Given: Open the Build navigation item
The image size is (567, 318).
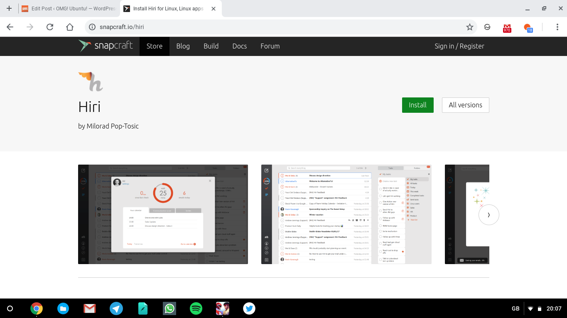Looking at the screenshot, I should click(211, 46).
